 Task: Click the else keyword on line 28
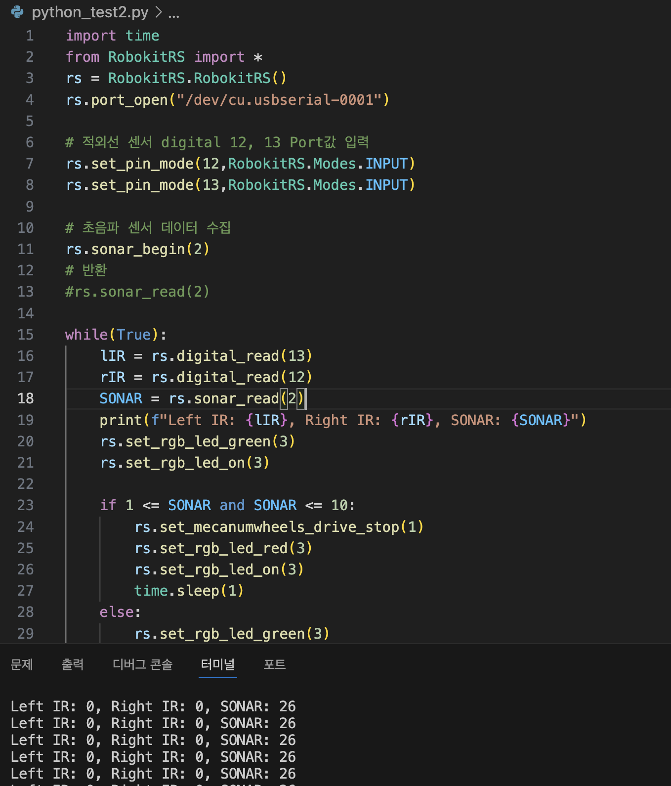117,612
